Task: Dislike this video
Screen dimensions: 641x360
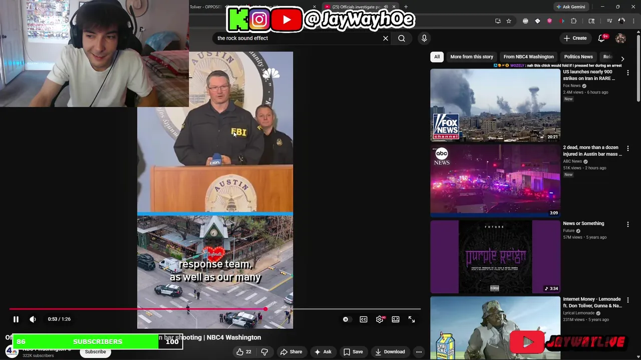Action: [x=264, y=351]
